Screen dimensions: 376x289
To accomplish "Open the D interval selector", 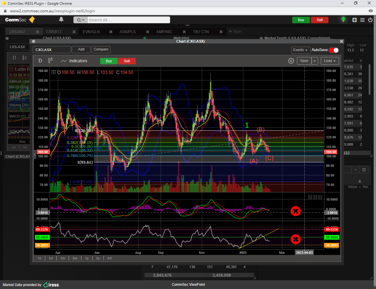I will (40, 61).
